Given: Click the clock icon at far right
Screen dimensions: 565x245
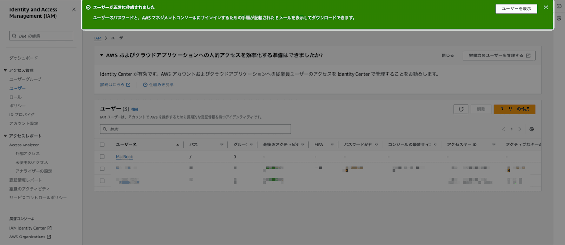Looking at the screenshot, I should pos(559,18).
